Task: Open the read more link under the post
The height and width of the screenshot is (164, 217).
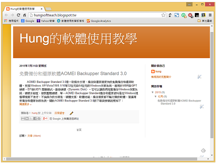Action: pyautogui.click(x=25, y=104)
